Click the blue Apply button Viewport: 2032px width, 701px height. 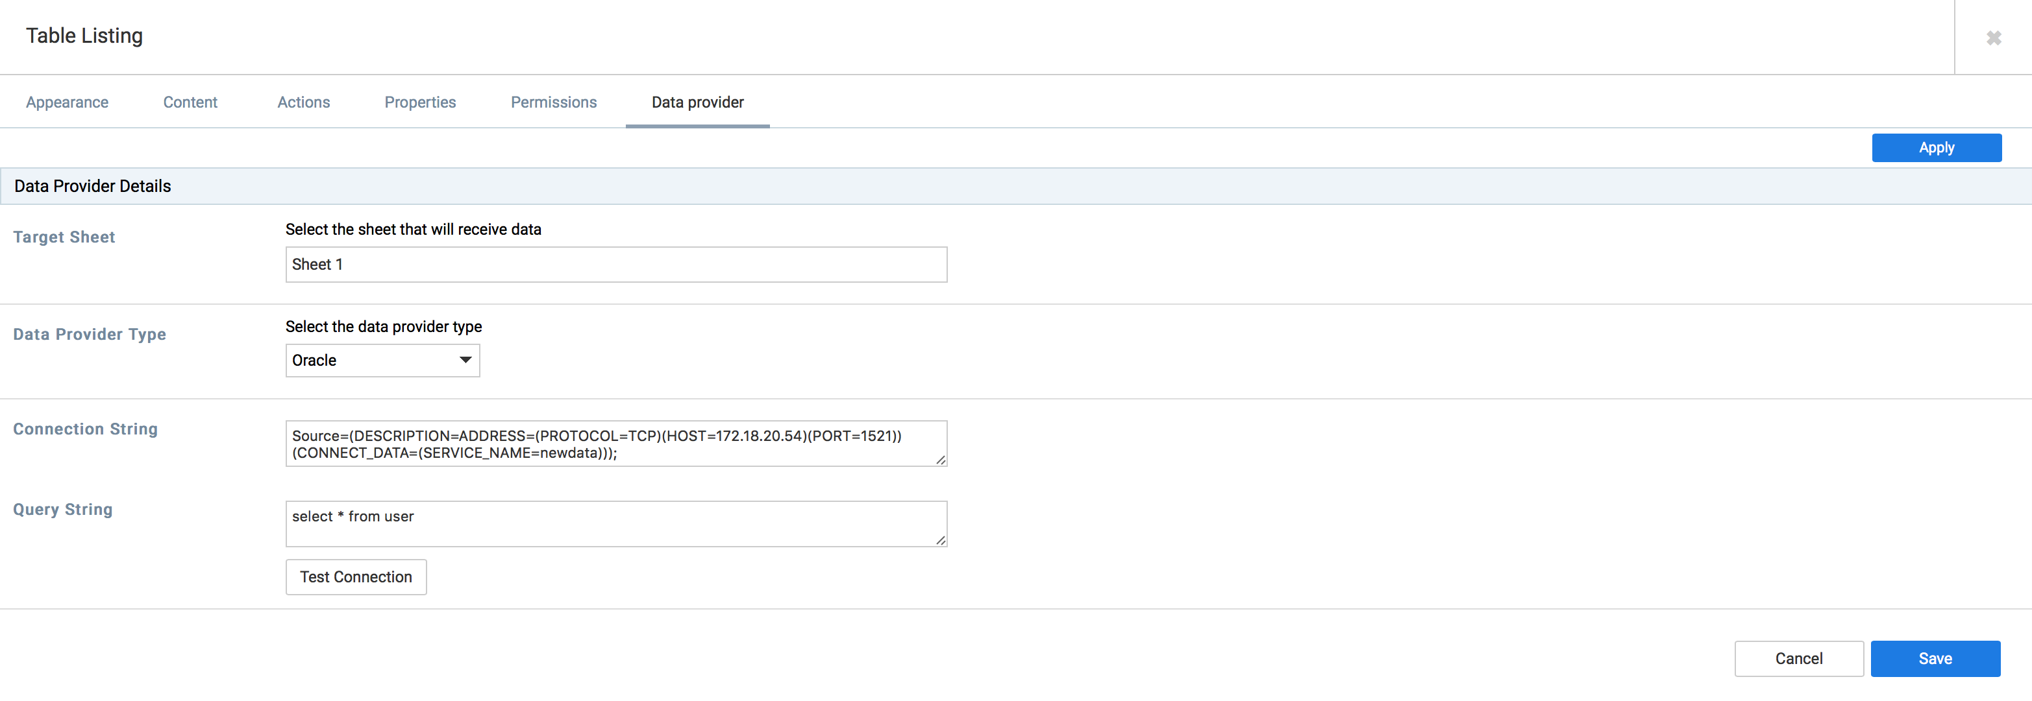[1937, 148]
